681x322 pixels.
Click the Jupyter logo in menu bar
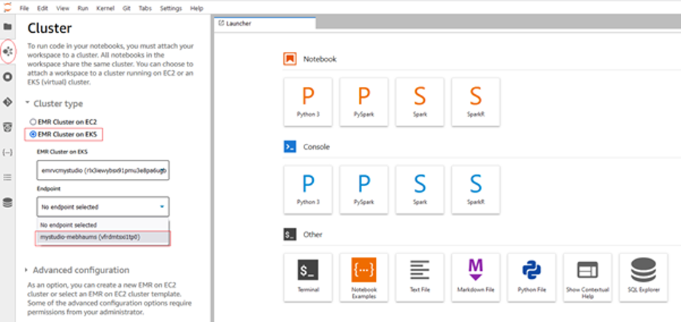point(7,7)
